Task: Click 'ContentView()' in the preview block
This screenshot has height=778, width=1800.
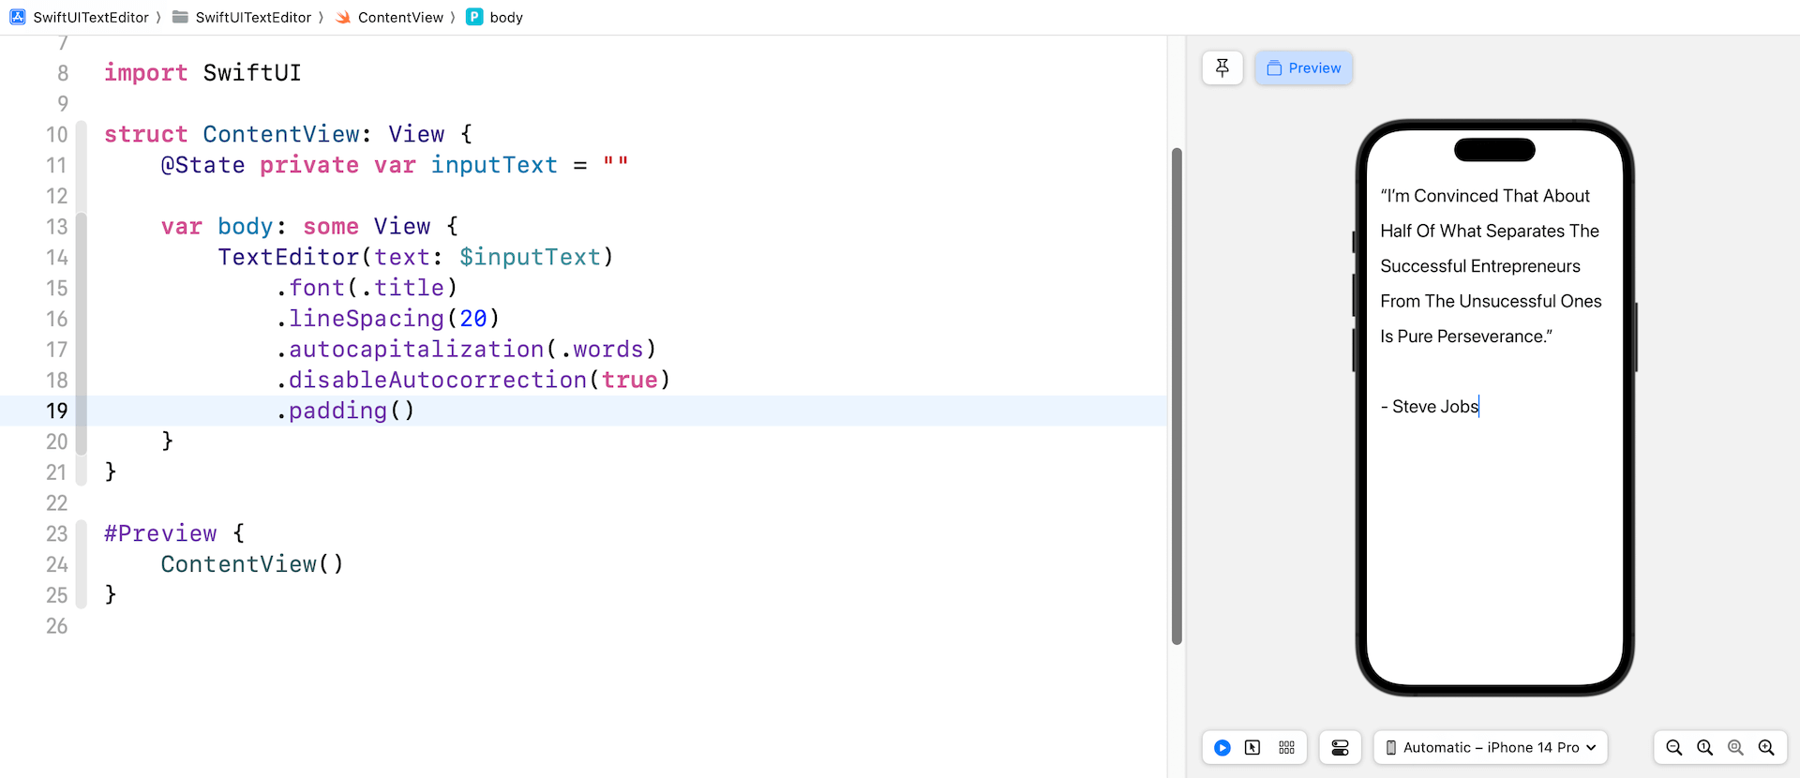Action: (252, 564)
